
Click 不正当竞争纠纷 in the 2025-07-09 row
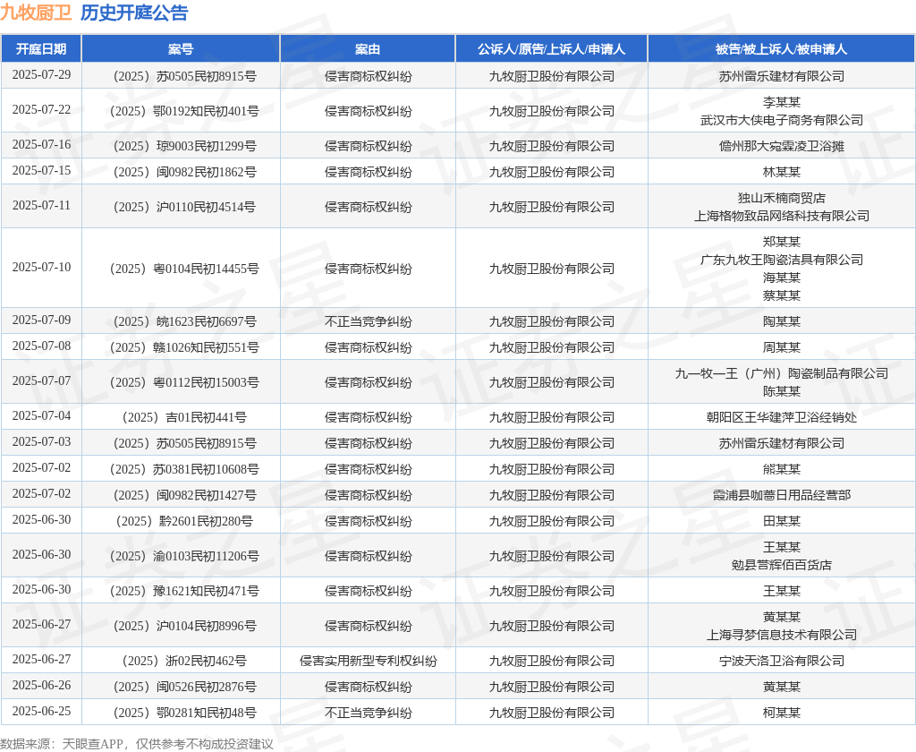368,321
